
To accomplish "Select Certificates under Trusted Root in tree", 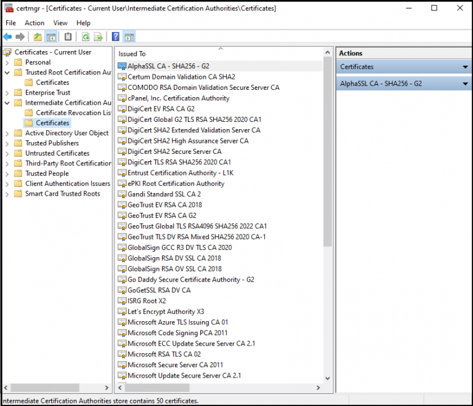I will coord(52,82).
